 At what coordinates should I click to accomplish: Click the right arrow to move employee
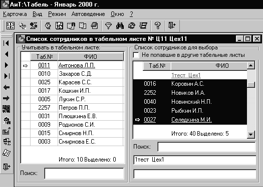tap(6, 98)
